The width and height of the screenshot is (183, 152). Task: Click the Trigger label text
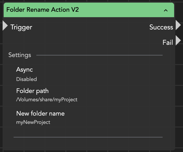coord(21,27)
